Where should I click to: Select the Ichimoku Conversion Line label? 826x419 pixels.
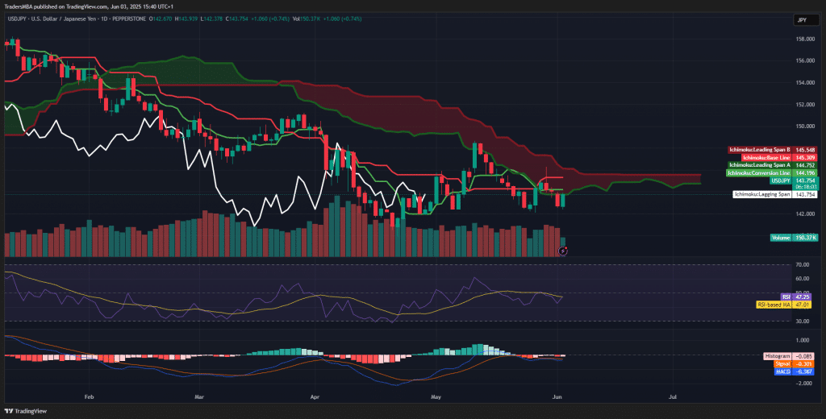(x=758, y=172)
